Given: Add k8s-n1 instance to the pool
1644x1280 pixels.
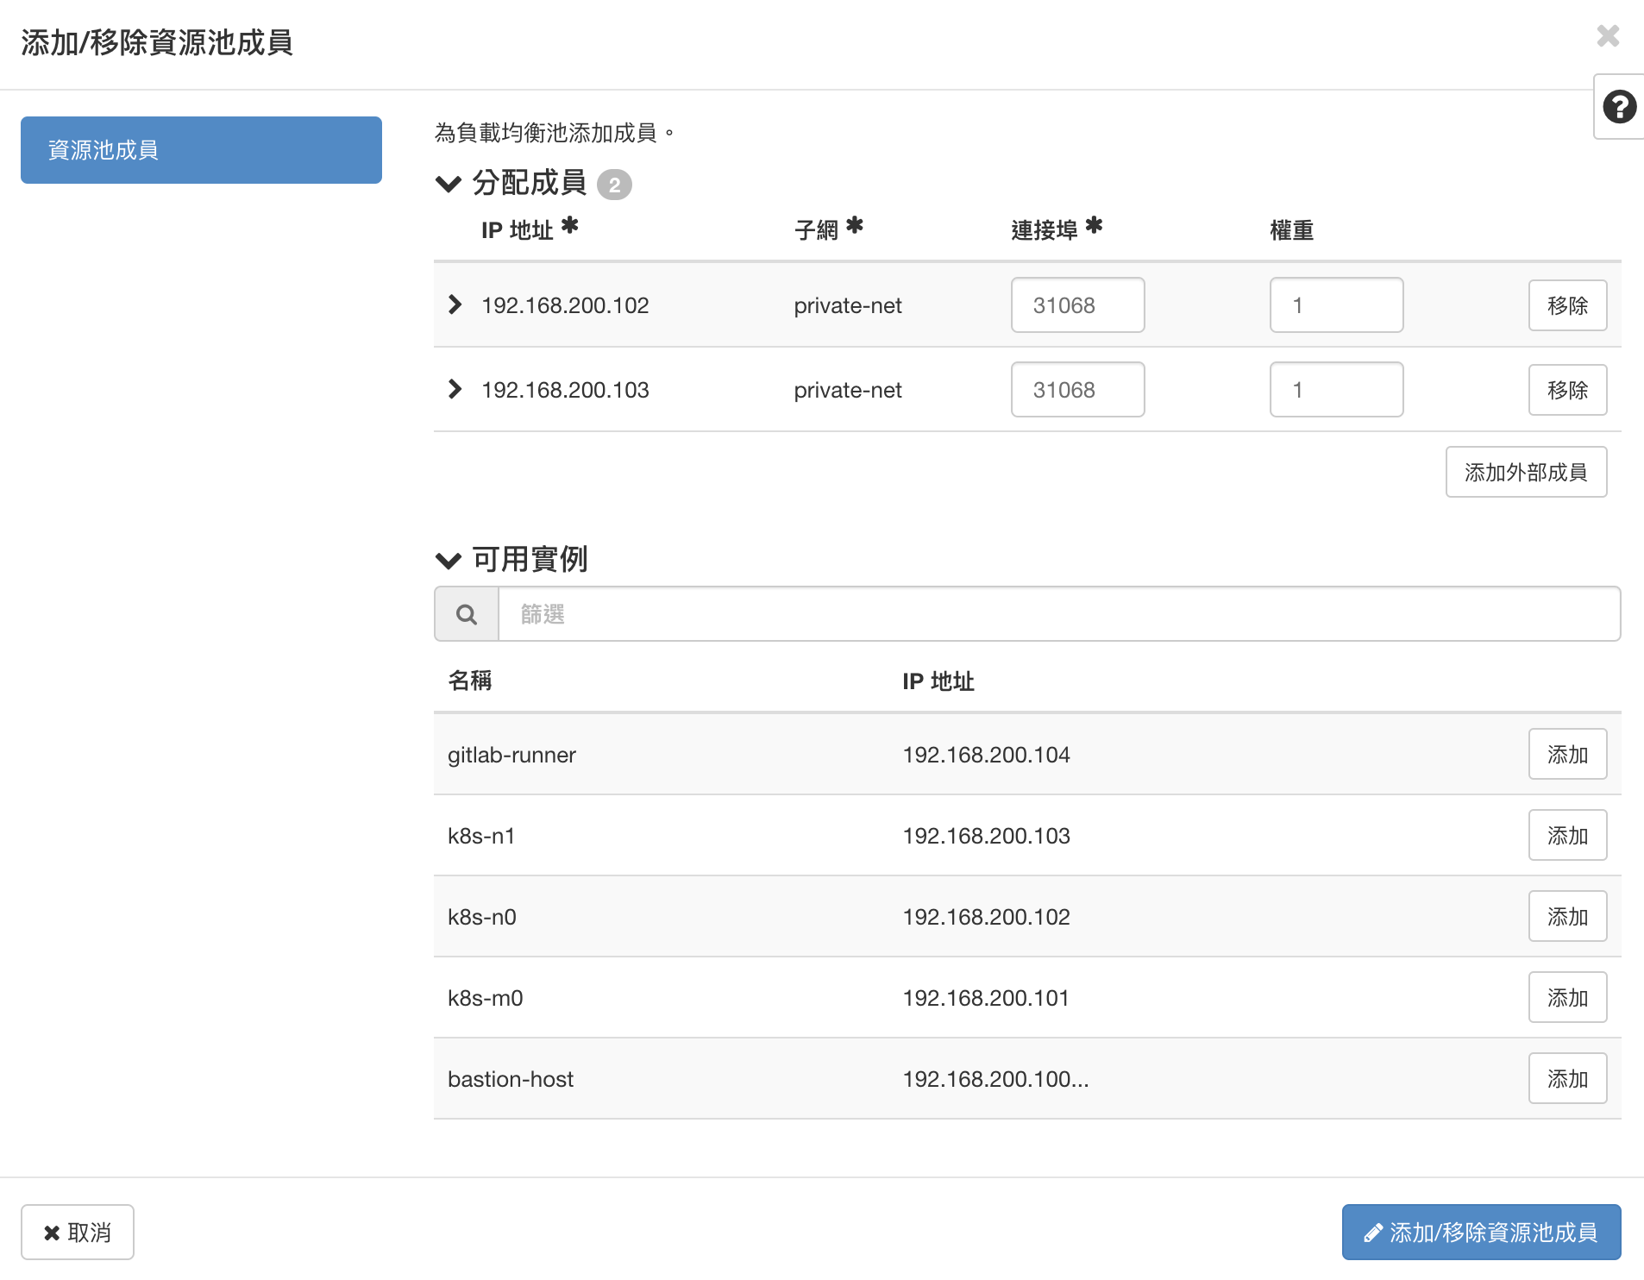Looking at the screenshot, I should pyautogui.click(x=1566, y=836).
